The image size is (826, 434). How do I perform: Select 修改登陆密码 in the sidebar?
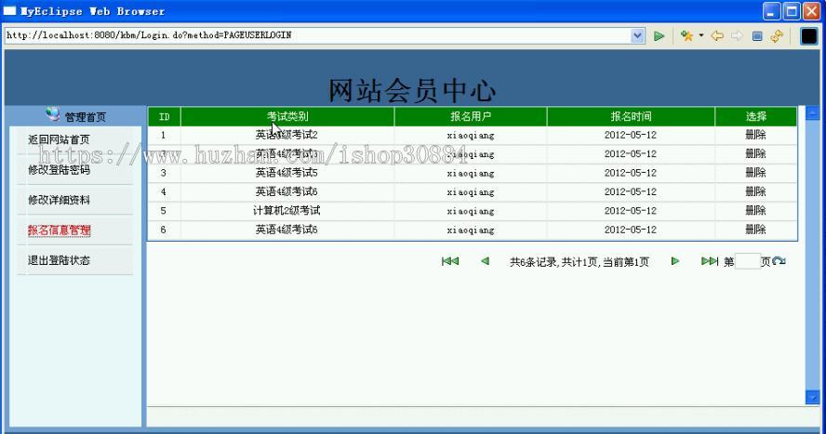point(59,169)
